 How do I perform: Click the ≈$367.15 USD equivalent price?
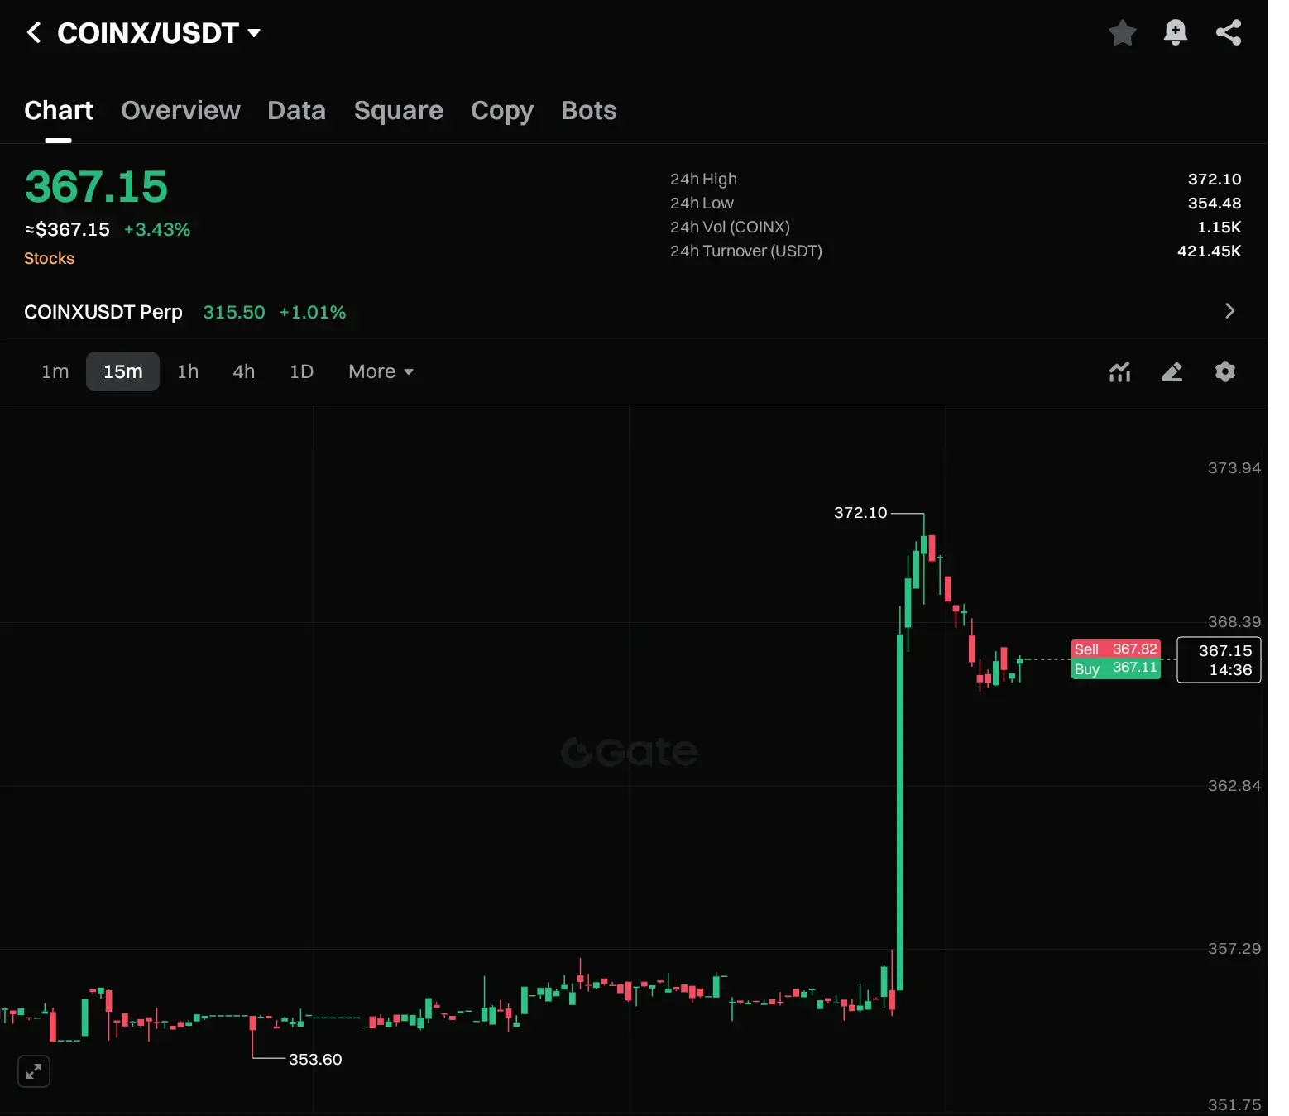[x=67, y=229]
